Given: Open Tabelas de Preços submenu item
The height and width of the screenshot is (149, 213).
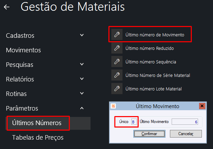Looking at the screenshot, I should [x=38, y=137].
